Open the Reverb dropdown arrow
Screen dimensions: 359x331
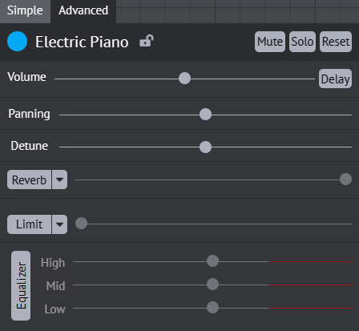[59, 180]
